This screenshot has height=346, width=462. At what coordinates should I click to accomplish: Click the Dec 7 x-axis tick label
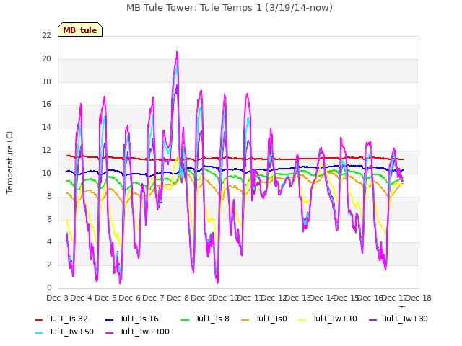click(153, 298)
